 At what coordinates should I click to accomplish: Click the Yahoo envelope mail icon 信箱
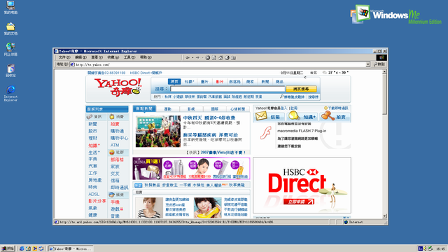pos(261,116)
